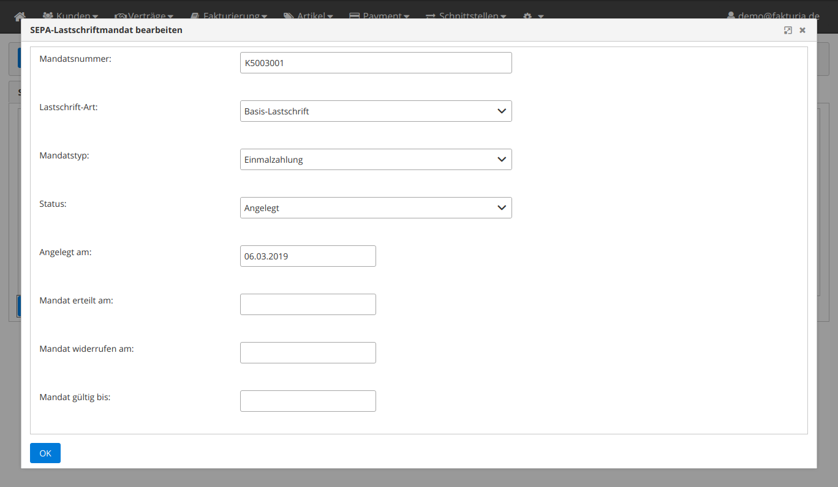Open the Kunden menu
Screen dimensions: 838x487
pyautogui.click(x=70, y=15)
